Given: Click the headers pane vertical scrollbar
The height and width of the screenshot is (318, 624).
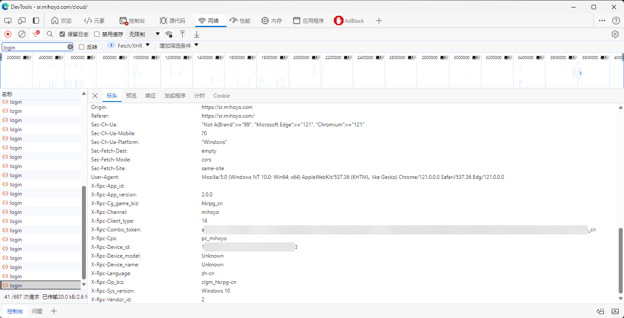Looking at the screenshot, I should tap(620, 260).
